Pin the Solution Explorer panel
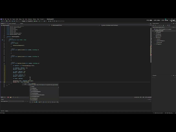This screenshot has width=176, height=132. [174, 23]
